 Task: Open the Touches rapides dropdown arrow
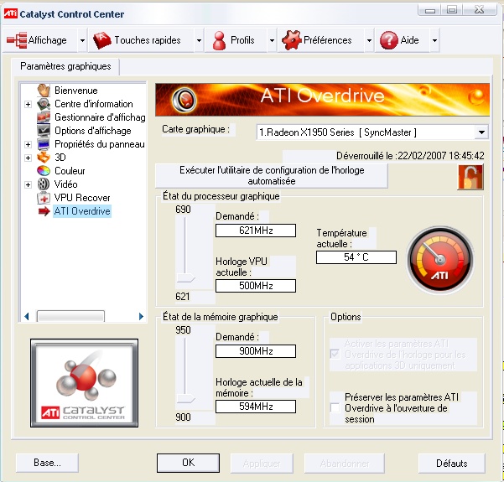click(199, 40)
